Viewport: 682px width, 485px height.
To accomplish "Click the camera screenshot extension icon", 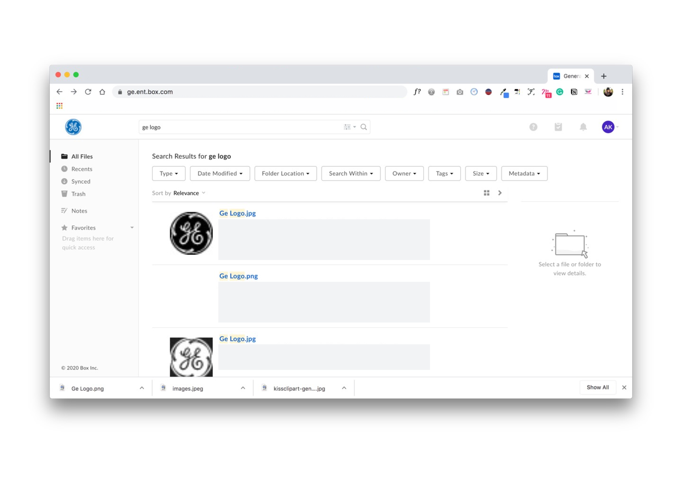I will pos(460,92).
